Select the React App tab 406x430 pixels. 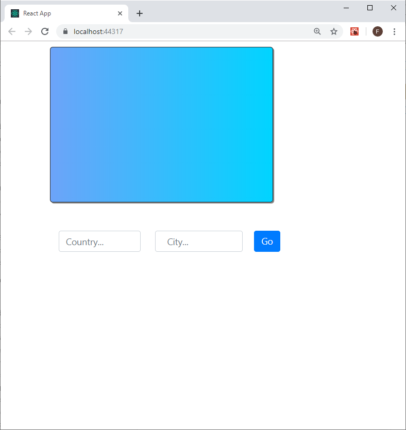66,13
